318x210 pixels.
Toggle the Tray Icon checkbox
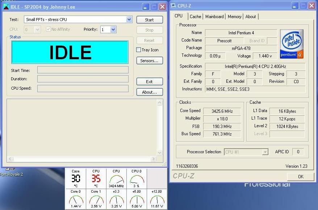tap(138, 50)
